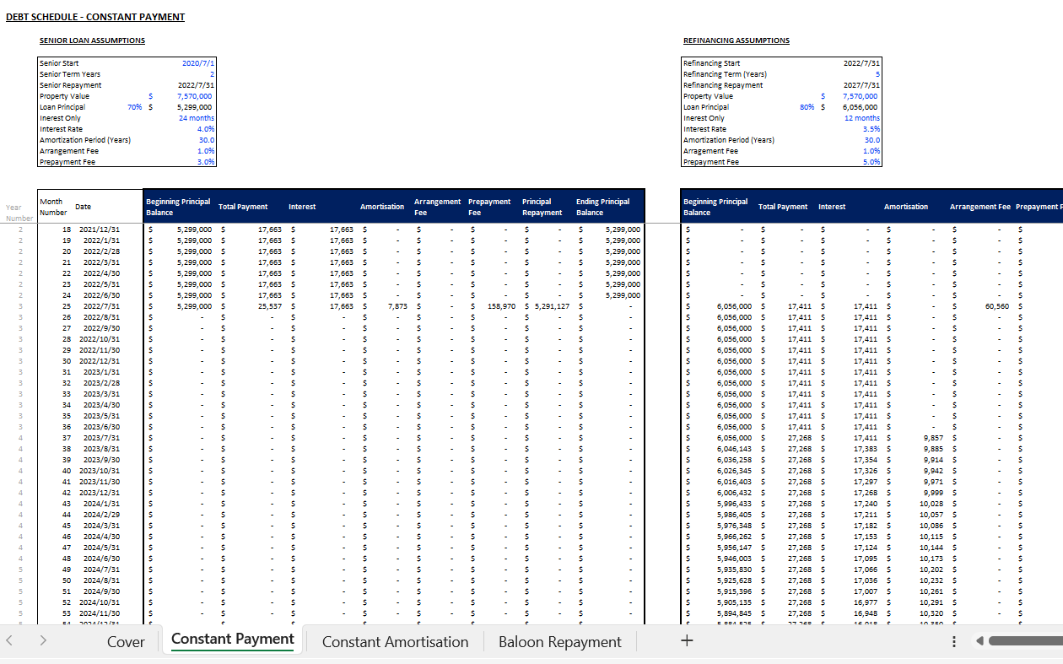Click the 'Senior Term Years' label

click(70, 74)
